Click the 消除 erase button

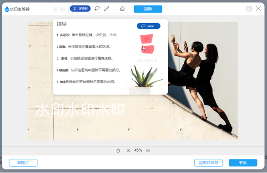tap(148, 9)
